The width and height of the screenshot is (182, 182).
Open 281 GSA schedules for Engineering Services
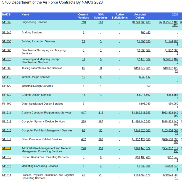click(101, 22)
